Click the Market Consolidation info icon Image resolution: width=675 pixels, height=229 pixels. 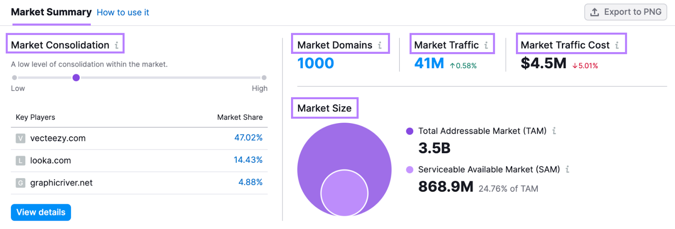pos(116,45)
